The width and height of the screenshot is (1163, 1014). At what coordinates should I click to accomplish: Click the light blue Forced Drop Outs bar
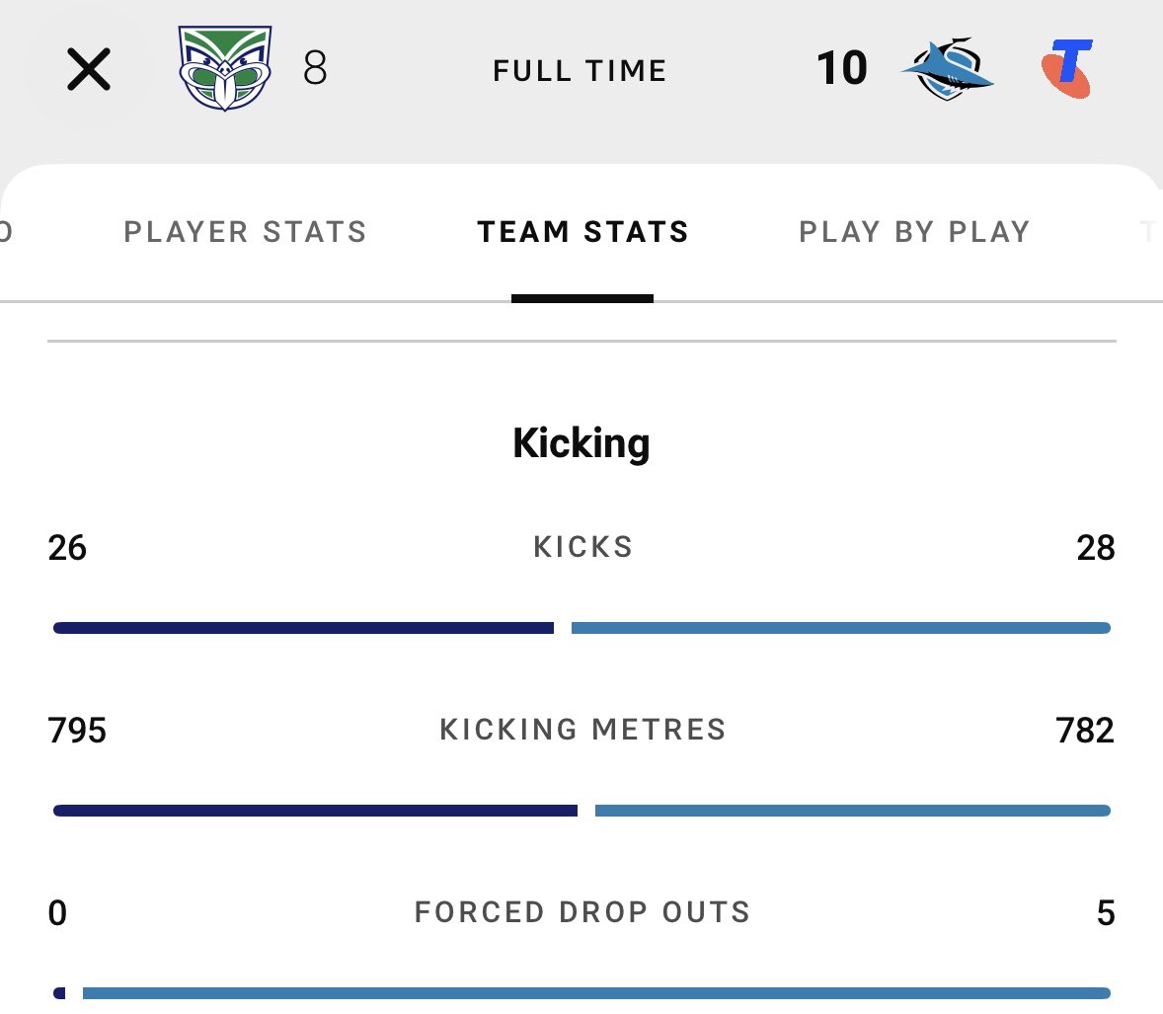point(596,993)
